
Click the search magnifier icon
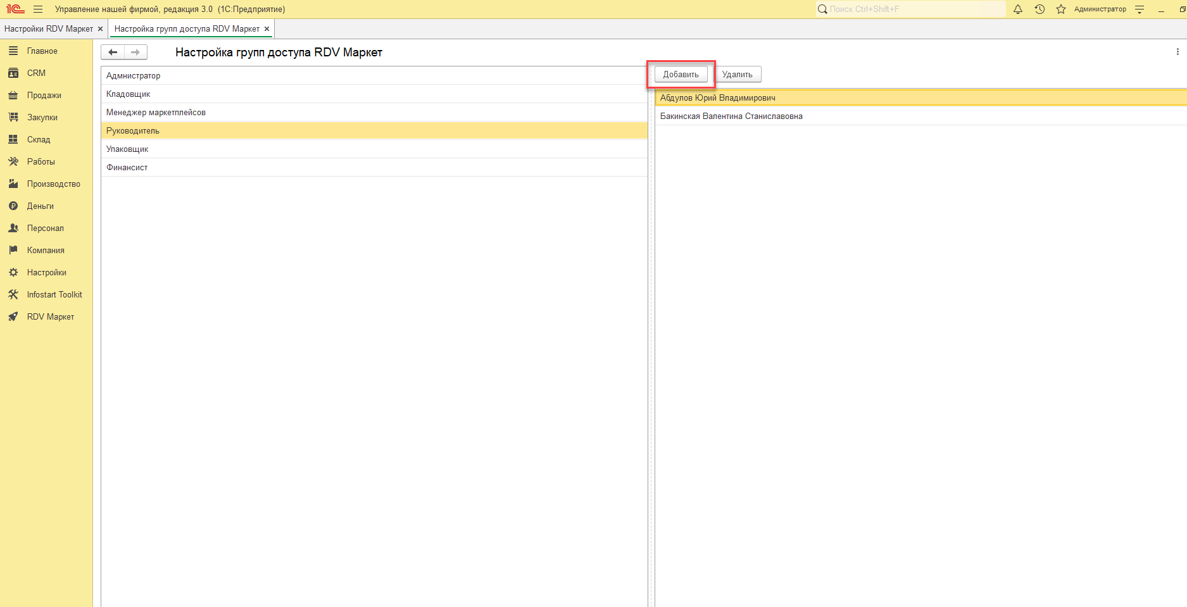click(x=822, y=9)
